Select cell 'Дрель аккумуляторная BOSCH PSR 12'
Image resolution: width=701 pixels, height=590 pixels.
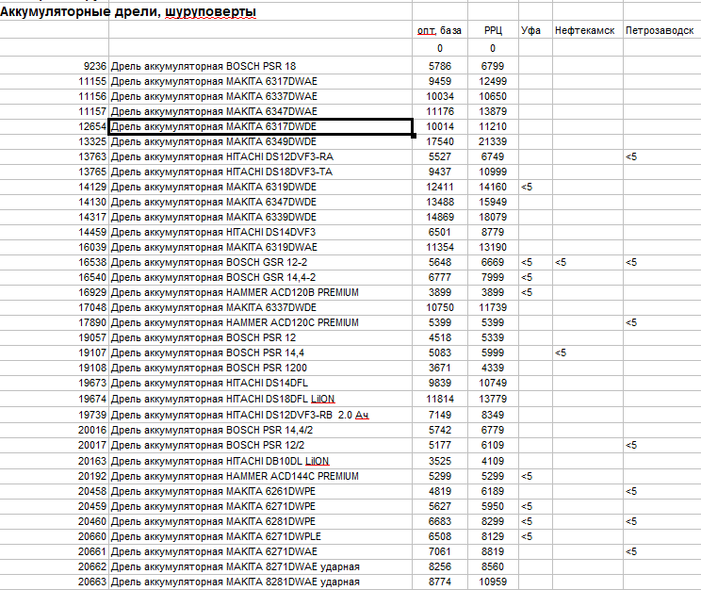[x=260, y=337]
